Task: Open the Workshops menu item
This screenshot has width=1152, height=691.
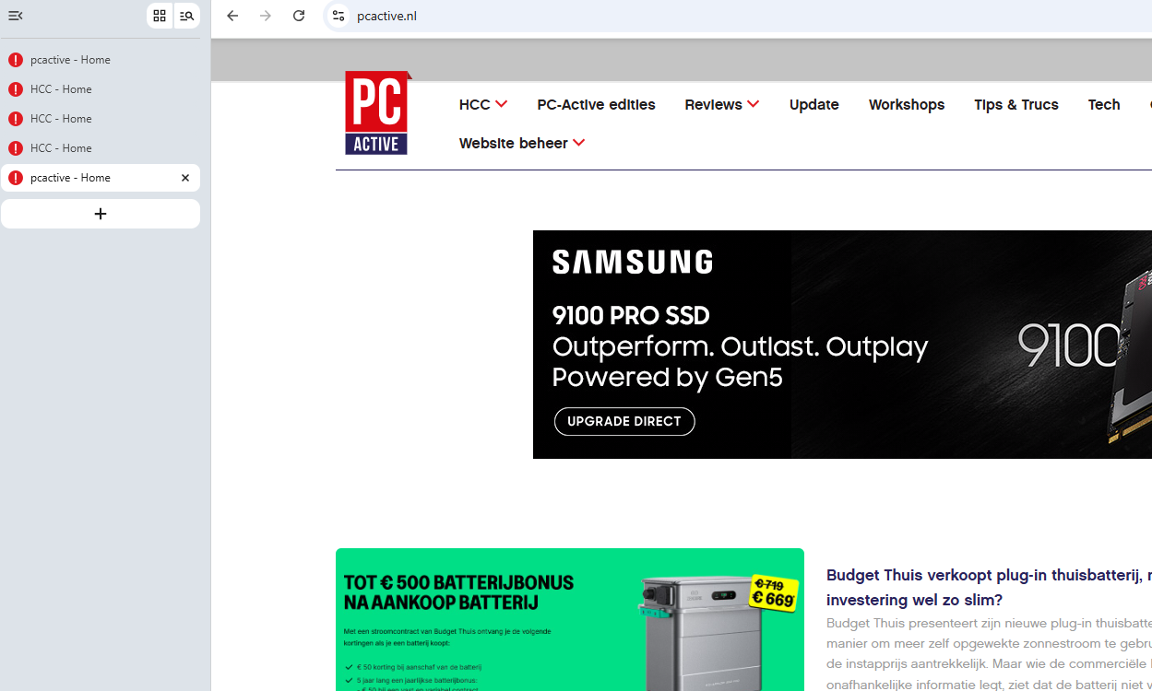Action: (906, 105)
